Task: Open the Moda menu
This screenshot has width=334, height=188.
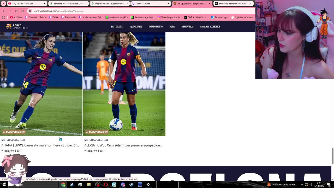Action: (x=172, y=27)
